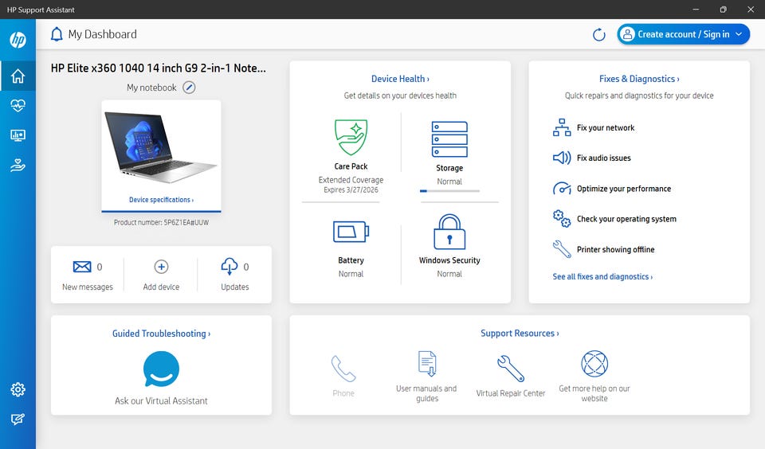The height and width of the screenshot is (449, 765).
Task: Open the Device specifications link
Action: pos(161,200)
